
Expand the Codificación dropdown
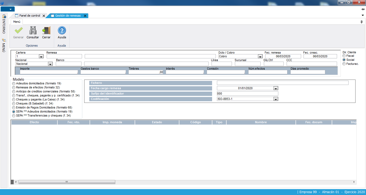pos(276,99)
